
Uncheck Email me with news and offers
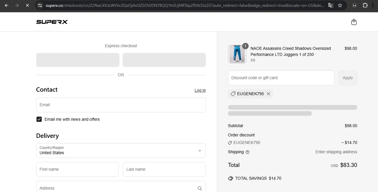tap(39, 119)
